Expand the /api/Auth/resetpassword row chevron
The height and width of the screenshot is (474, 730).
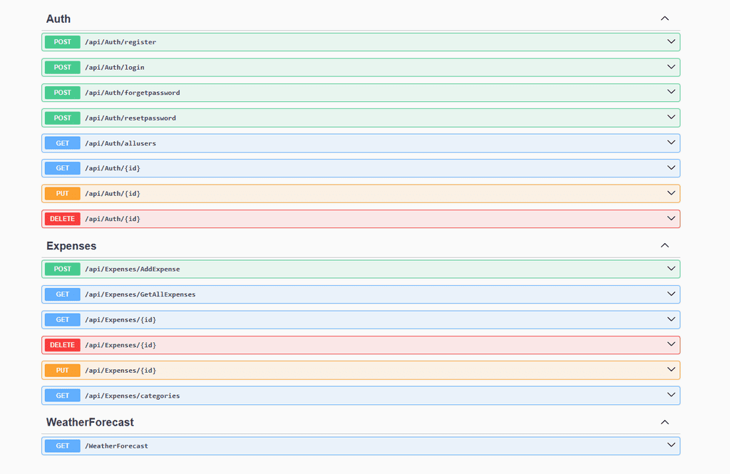pos(672,118)
